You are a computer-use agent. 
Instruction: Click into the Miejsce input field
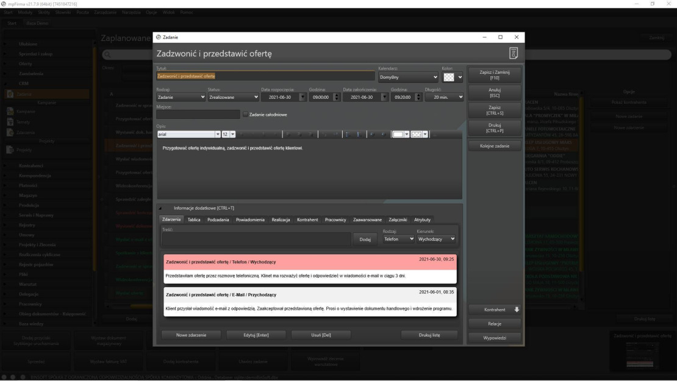point(198,114)
